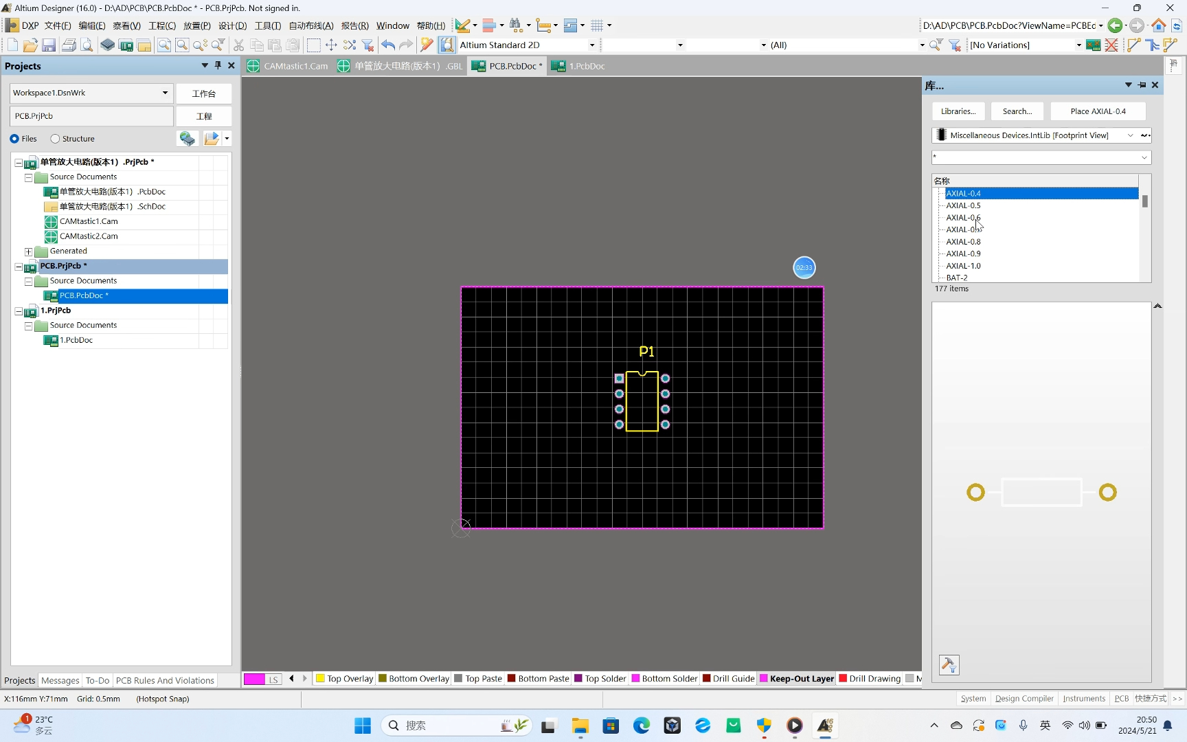
Task: Select the Cut tool on the toolbar
Action: [x=238, y=45]
